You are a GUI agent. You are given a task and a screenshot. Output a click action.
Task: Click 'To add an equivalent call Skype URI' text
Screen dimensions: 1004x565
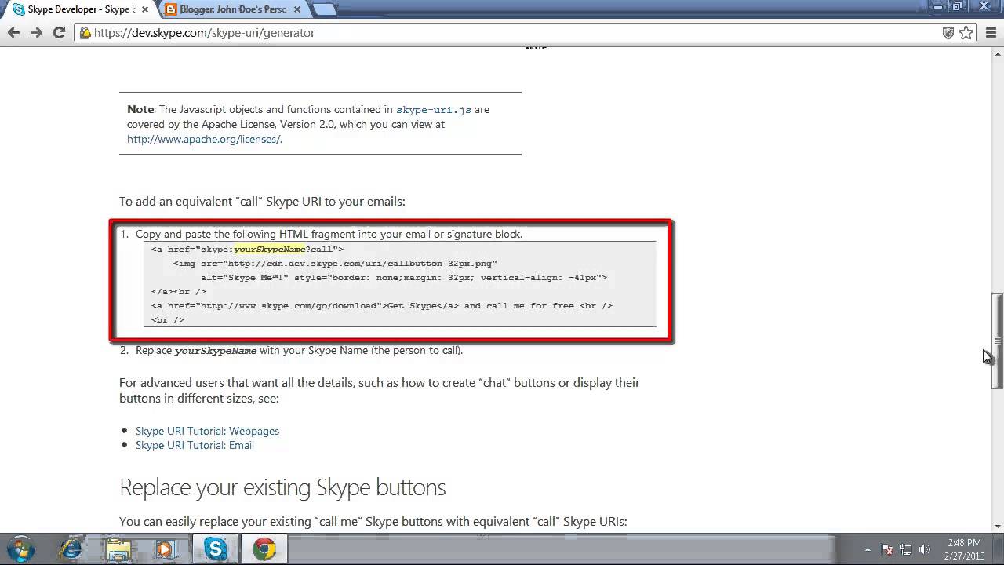(x=262, y=201)
